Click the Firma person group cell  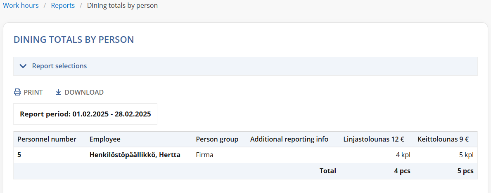204,155
